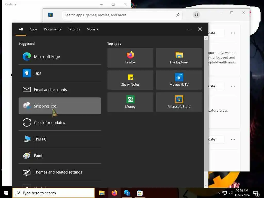Viewport: 264px width, 198px height.
Task: Open Email and accounts settings
Action: 60,89
